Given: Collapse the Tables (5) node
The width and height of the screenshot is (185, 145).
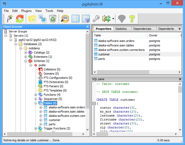Looking at the screenshot, I should tap(36, 103).
